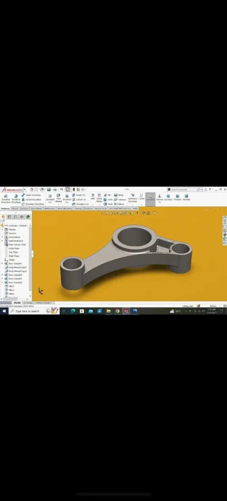
Task: Click the Instant3D tool
Action: [x=150, y=198]
